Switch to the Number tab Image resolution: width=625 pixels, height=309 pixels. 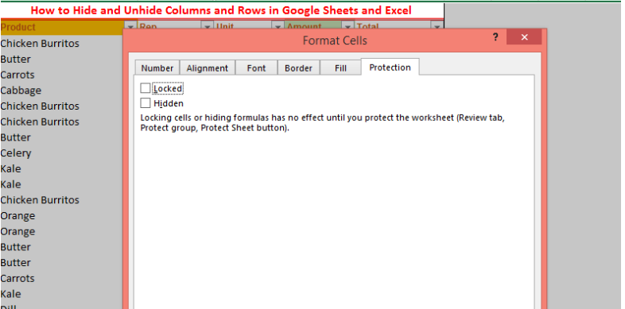tap(157, 68)
